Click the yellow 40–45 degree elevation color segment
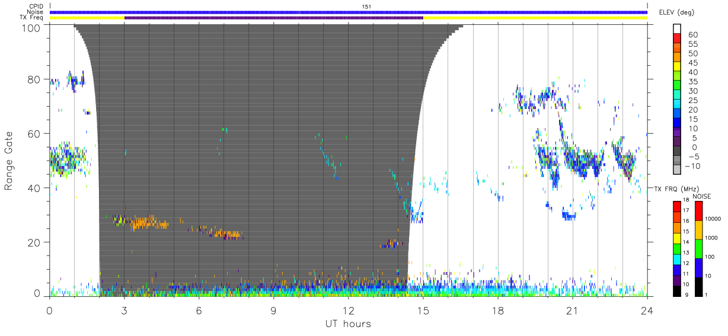 [x=677, y=68]
